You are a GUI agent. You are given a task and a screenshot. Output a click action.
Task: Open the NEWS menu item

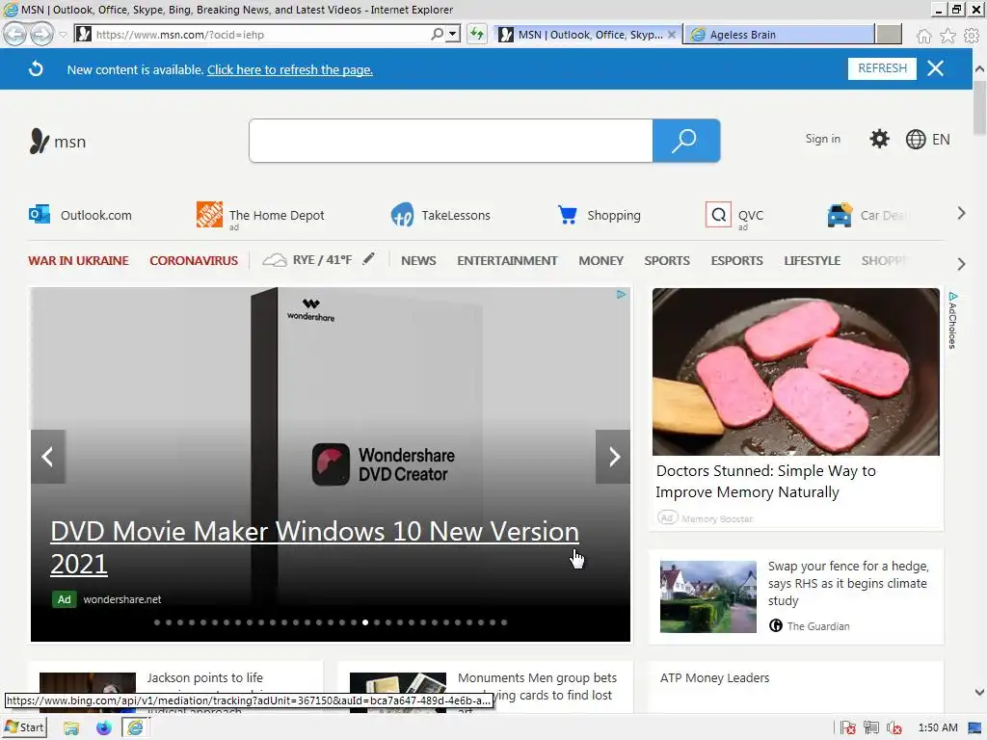[x=418, y=260]
